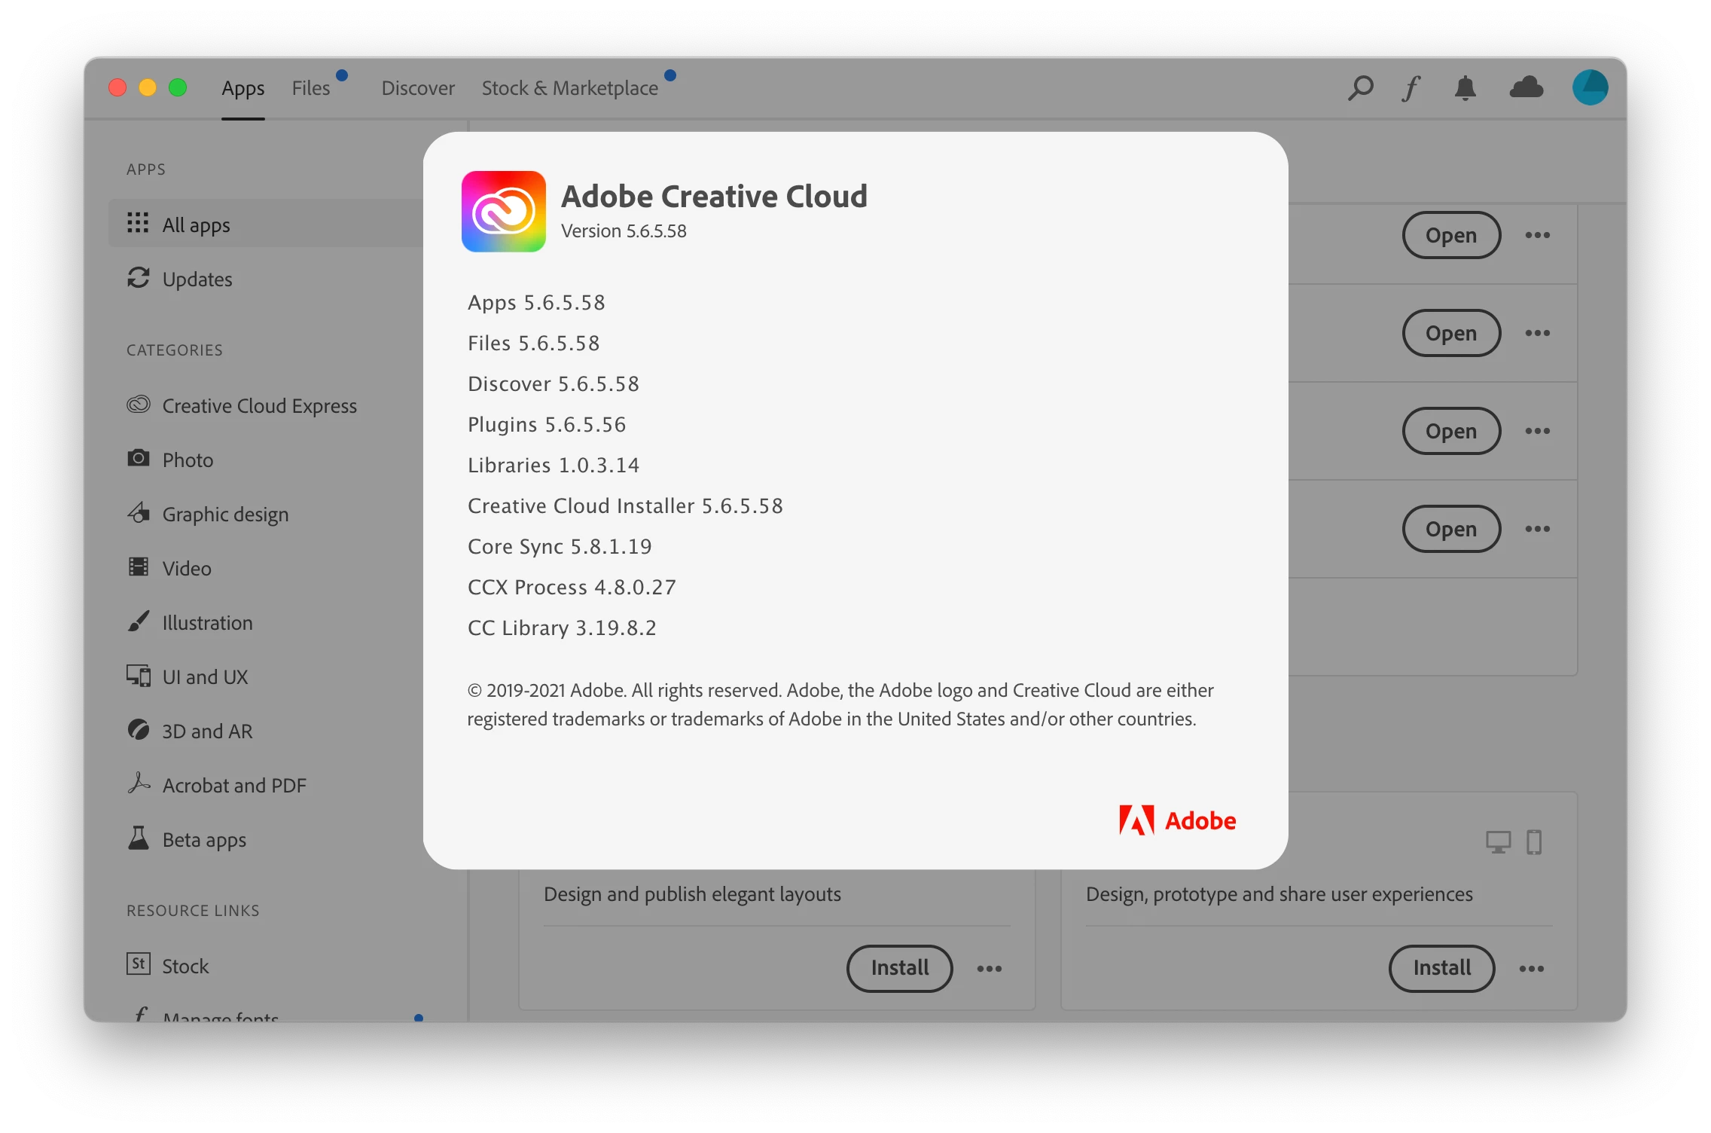The height and width of the screenshot is (1133, 1711).
Task: Show more options for first app row
Action: click(1537, 235)
